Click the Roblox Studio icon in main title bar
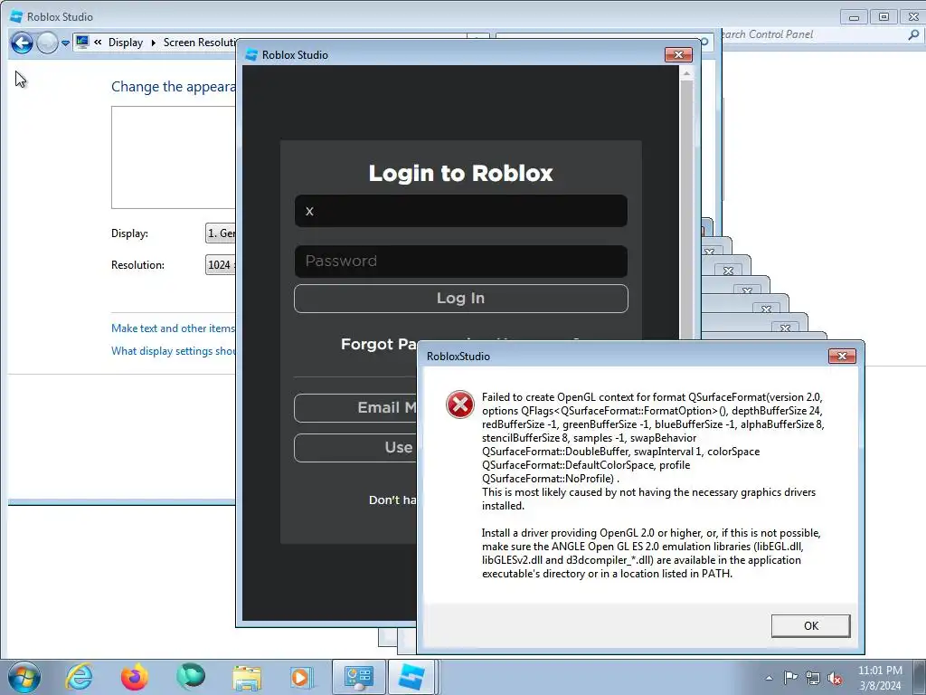 coord(16,16)
